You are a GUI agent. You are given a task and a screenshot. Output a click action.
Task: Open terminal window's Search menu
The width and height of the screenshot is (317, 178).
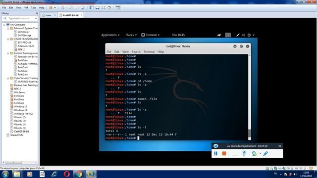(136, 52)
